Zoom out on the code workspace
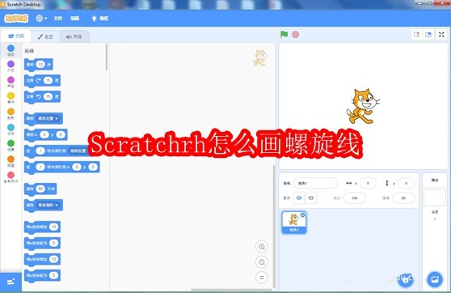Viewport: 451px width, 293px height. coord(262,262)
